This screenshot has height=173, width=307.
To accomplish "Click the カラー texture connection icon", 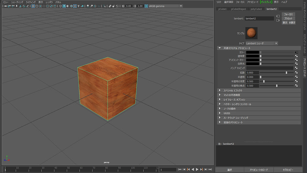I will (x=296, y=52).
